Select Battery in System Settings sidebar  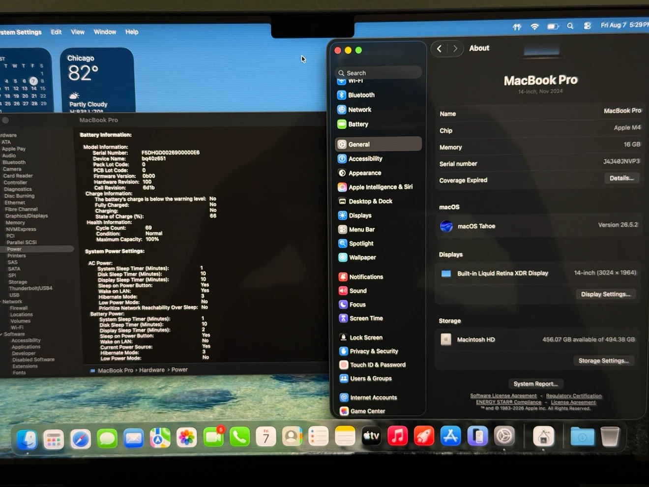click(x=379, y=124)
